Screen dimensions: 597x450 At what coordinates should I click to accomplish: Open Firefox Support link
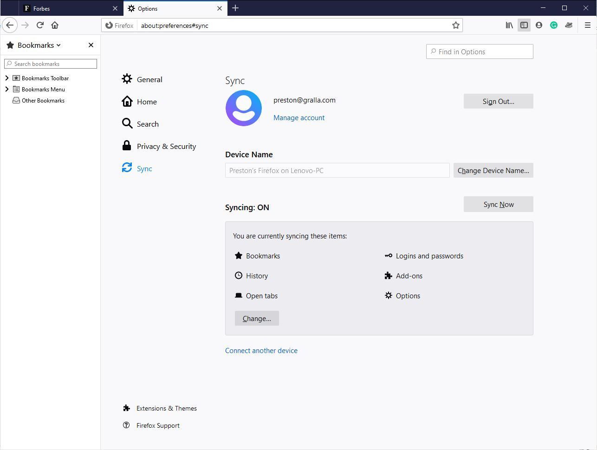click(x=151, y=425)
